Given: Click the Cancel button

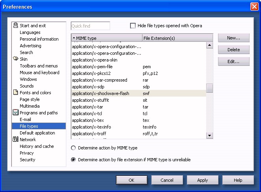Looking at the screenshot, I should [167, 180].
